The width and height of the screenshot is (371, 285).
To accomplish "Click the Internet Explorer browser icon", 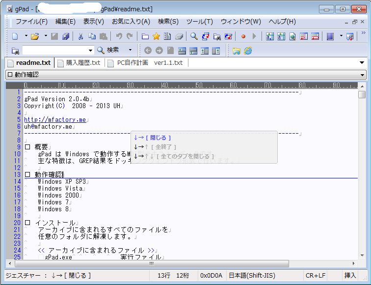I will (248, 51).
